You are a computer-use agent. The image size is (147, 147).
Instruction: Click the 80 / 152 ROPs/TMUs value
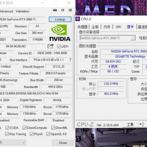(x=113, y=71)
